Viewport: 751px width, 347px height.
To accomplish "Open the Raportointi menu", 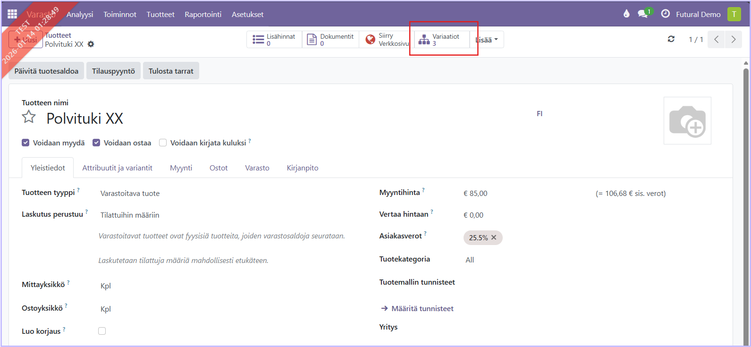I will pos(203,14).
